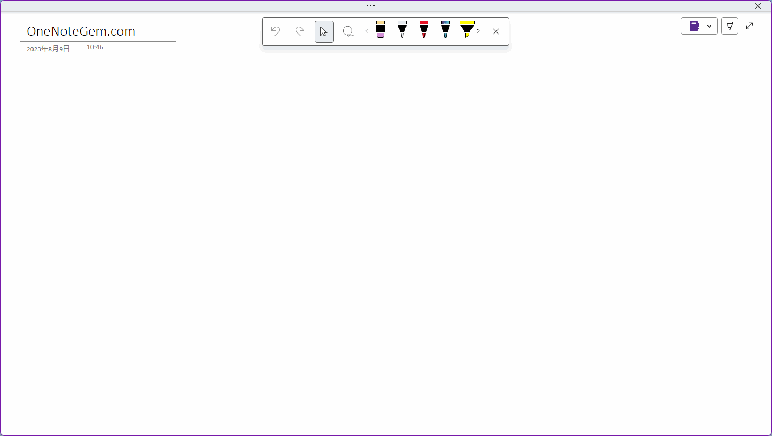Close the quick note window
772x436 pixels.
tap(758, 6)
